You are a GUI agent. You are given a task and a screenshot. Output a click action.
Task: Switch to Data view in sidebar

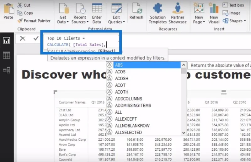pos(7,55)
